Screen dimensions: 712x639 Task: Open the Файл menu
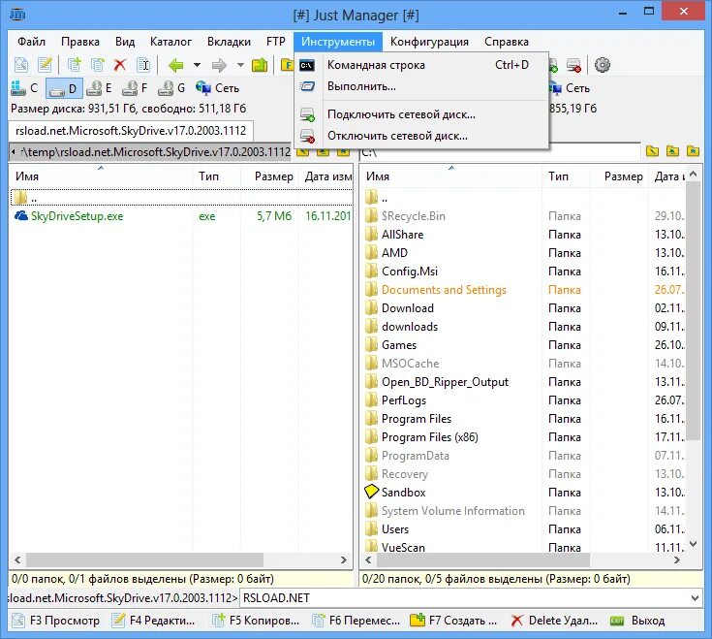click(31, 42)
